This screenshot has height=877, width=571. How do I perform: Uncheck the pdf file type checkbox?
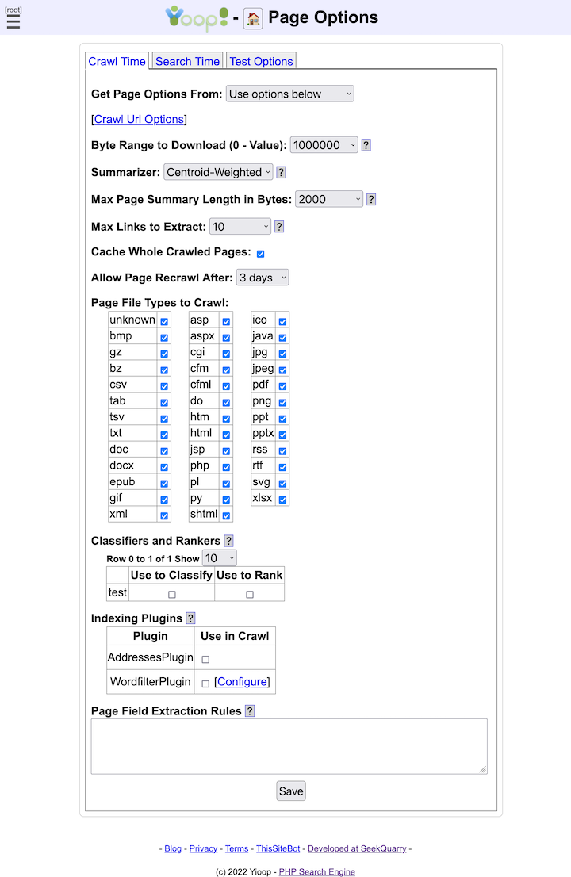click(282, 386)
